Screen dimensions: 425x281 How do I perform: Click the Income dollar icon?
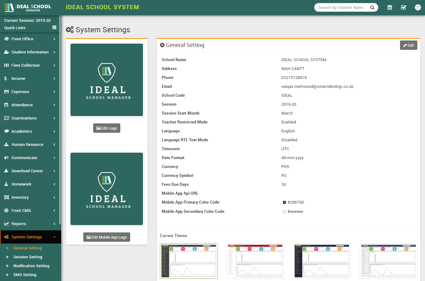(6, 78)
